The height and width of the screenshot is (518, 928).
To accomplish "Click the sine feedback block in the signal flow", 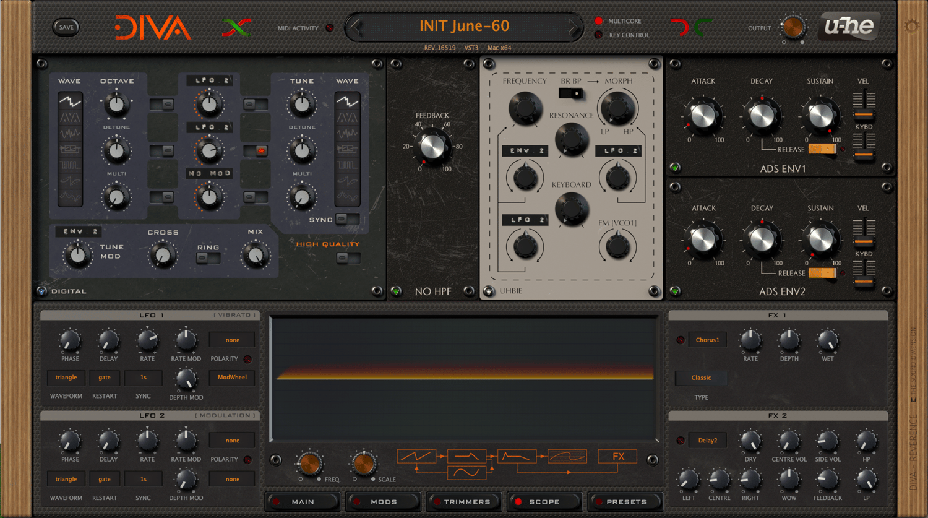I will pyautogui.click(x=466, y=473).
